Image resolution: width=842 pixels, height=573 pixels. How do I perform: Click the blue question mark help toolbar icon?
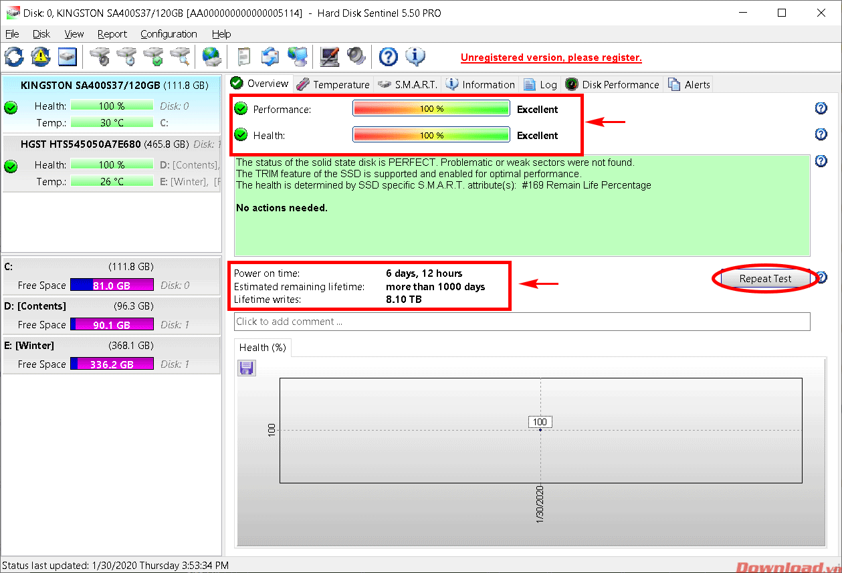388,57
